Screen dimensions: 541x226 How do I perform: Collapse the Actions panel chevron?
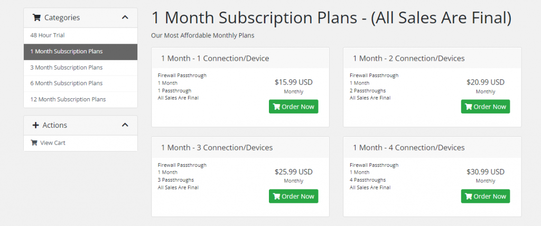125,125
